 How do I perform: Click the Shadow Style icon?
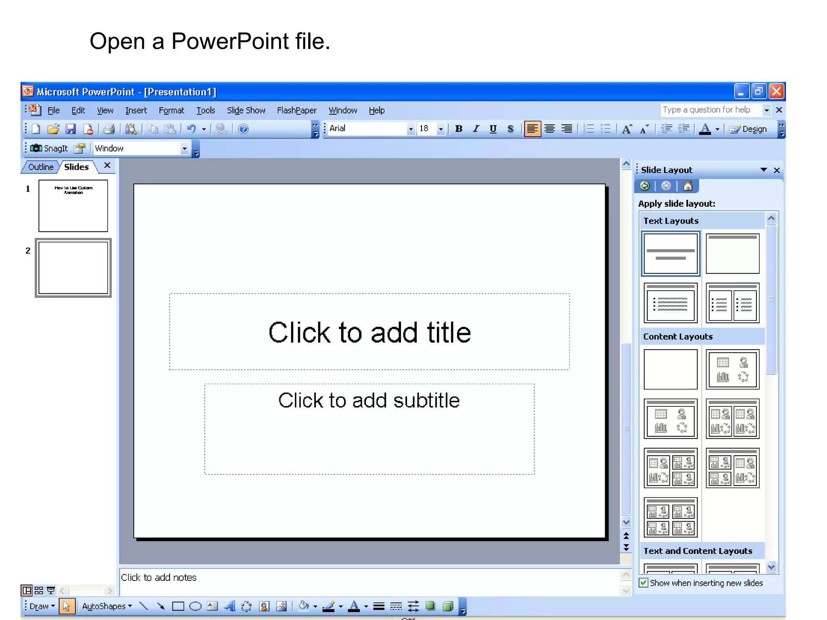(430, 606)
